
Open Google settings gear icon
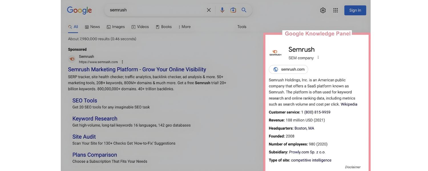click(x=323, y=10)
